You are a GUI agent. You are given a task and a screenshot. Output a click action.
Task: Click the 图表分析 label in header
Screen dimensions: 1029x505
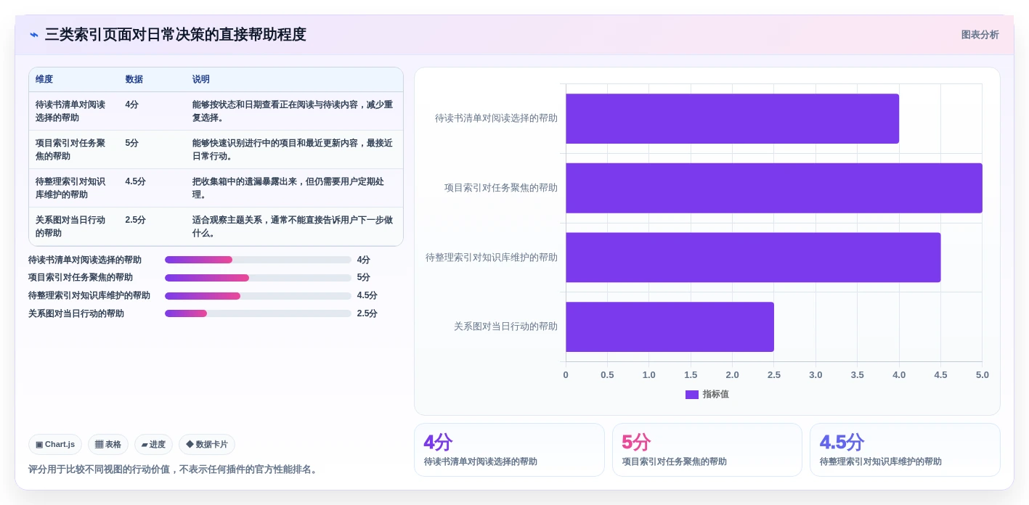[980, 35]
